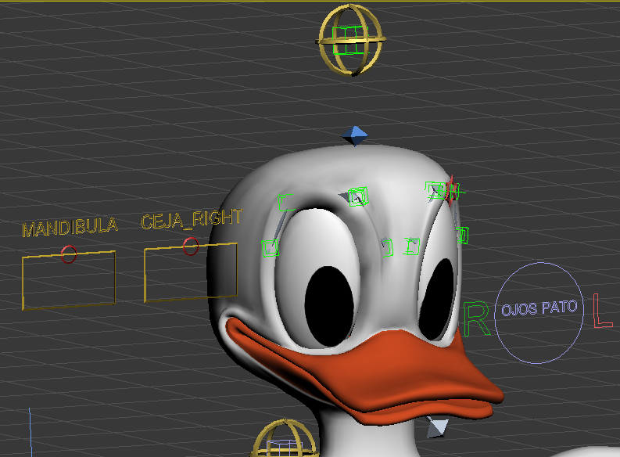Screen dimensions: 620x457
Task: Click the duck's left black pupil
Action: [436, 300]
